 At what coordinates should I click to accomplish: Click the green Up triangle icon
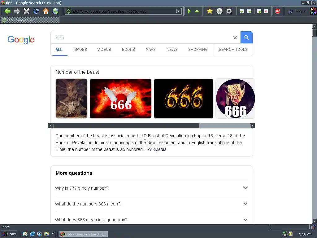[197, 11]
